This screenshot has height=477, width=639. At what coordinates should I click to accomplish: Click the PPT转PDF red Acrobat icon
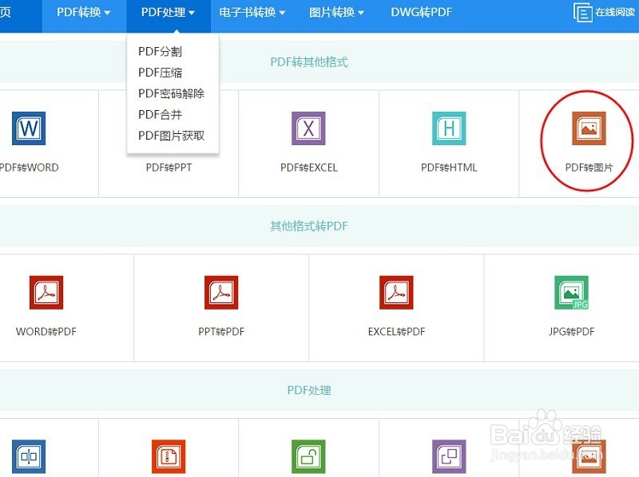pyautogui.click(x=221, y=292)
